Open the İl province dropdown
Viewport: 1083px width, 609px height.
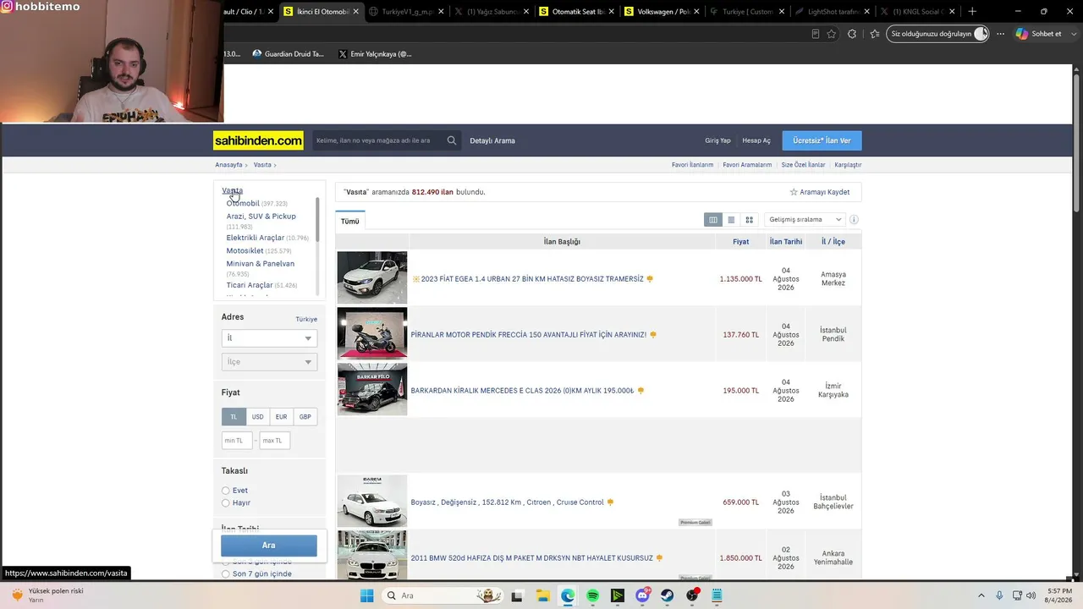click(x=269, y=338)
